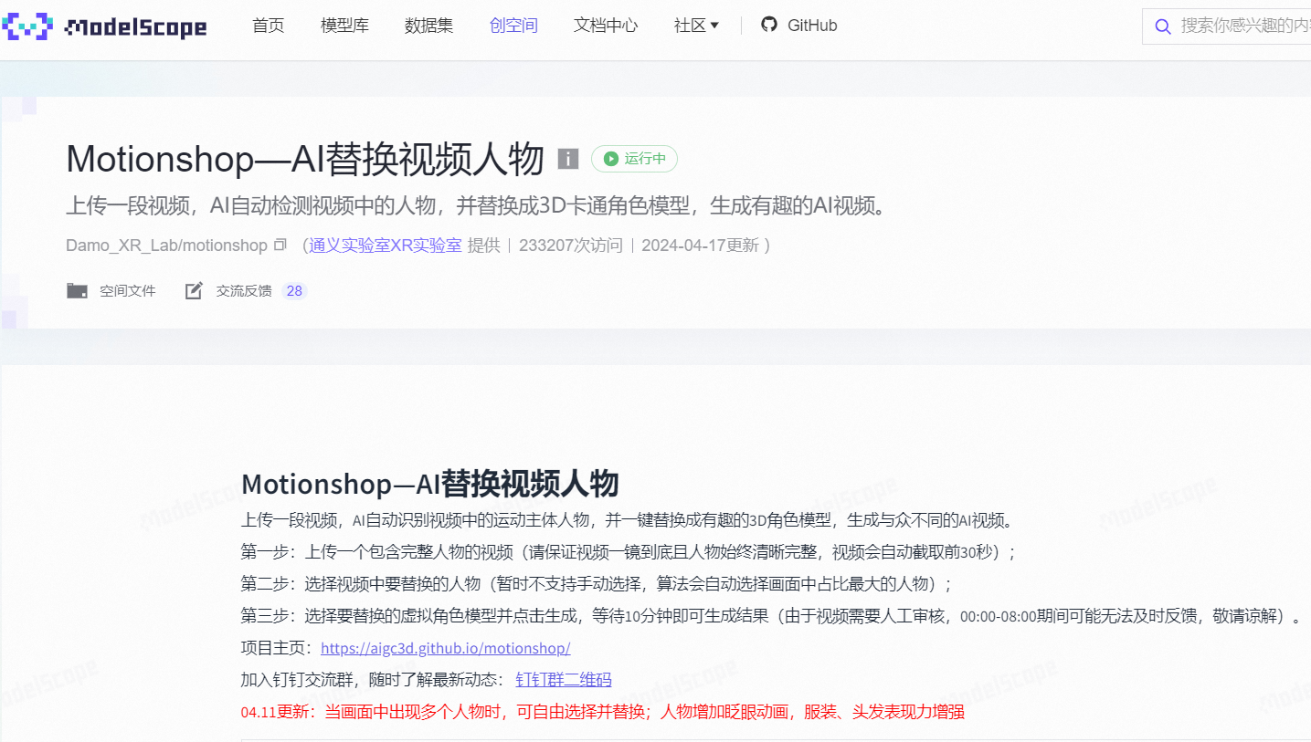Click the ModelScope logo
This screenshot has width=1311, height=742.
(103, 26)
